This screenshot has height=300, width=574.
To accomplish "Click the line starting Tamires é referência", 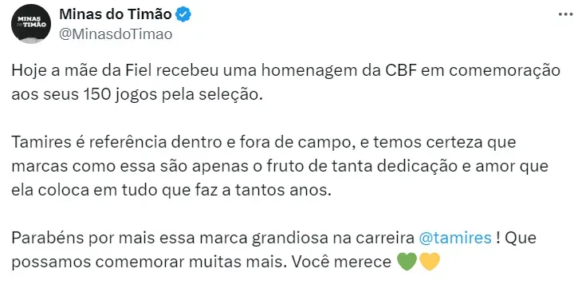I will (x=264, y=142).
